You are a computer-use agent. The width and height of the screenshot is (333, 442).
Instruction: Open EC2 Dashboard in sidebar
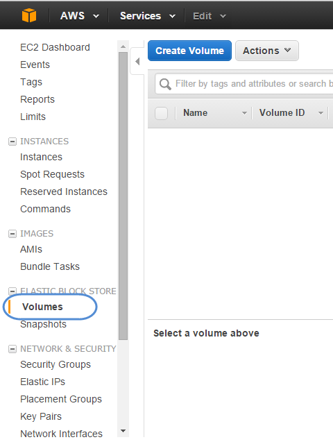coord(55,47)
